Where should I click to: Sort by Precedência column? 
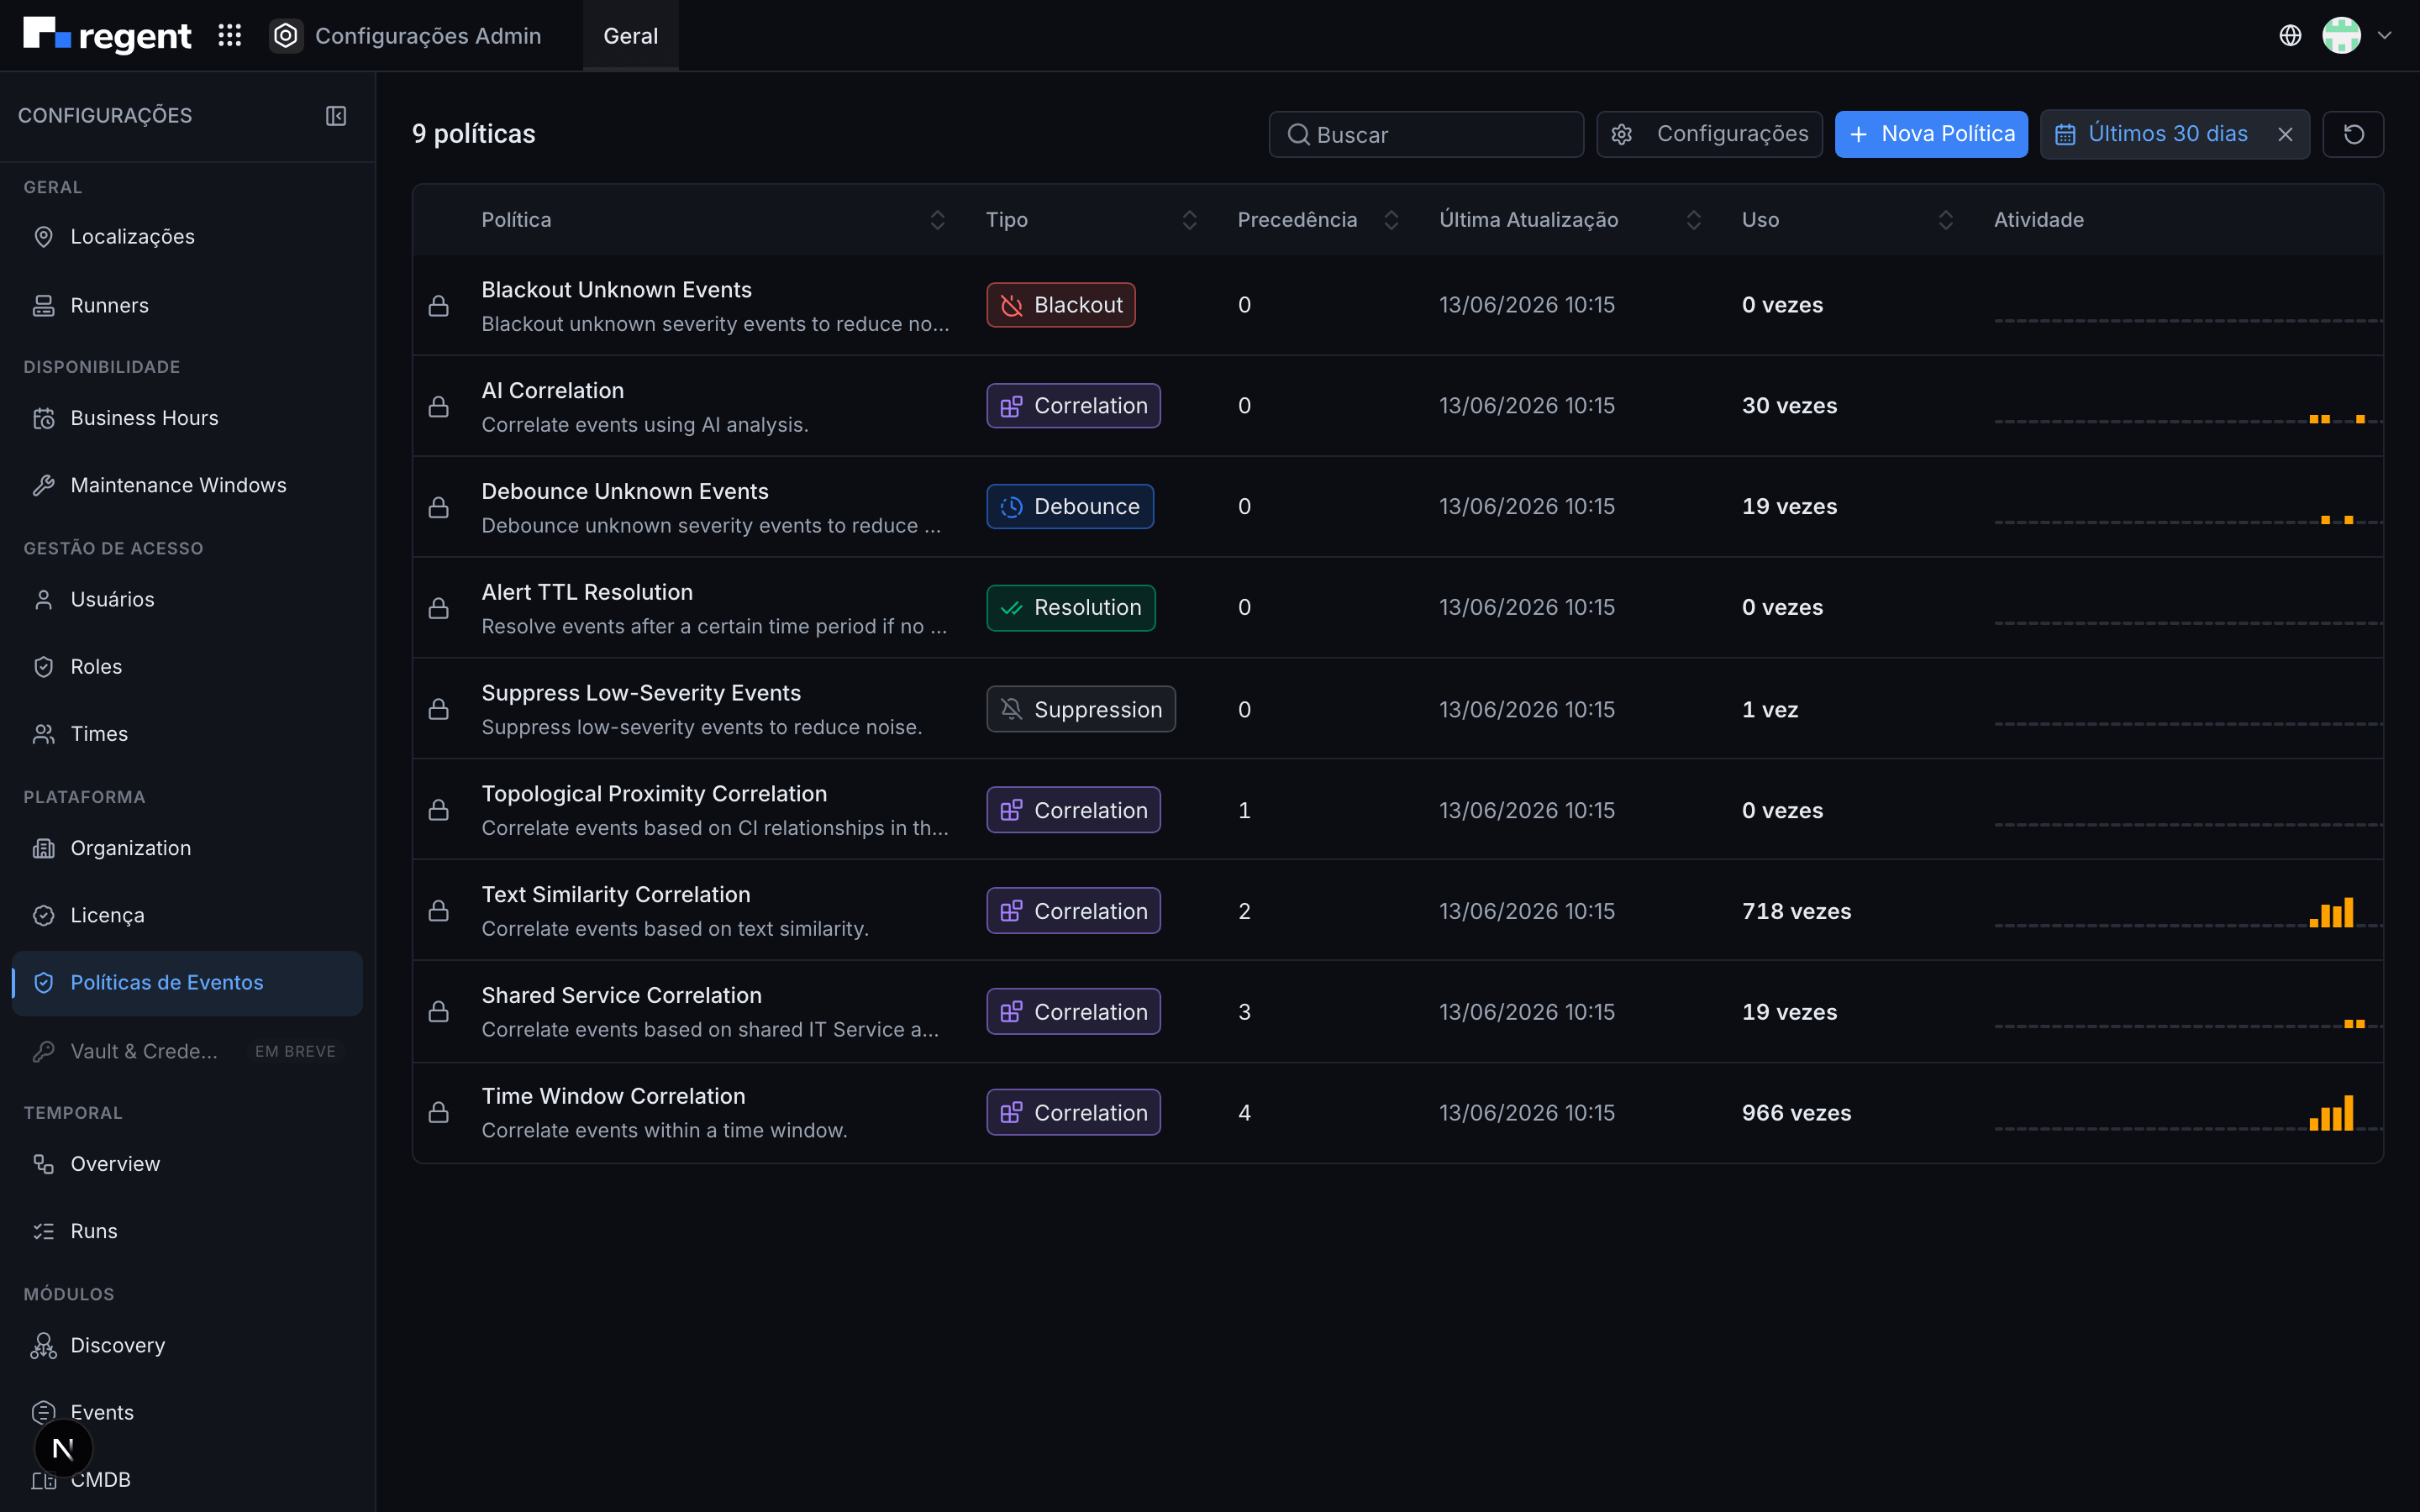pyautogui.click(x=1391, y=220)
